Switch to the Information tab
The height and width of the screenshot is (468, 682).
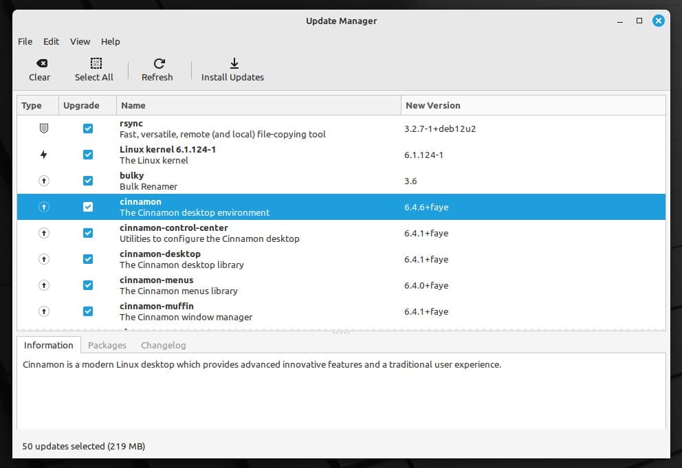point(48,345)
